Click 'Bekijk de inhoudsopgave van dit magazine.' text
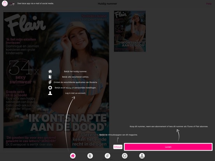Image resolution: width=215 pixels, height=161 pixels. 118,135
